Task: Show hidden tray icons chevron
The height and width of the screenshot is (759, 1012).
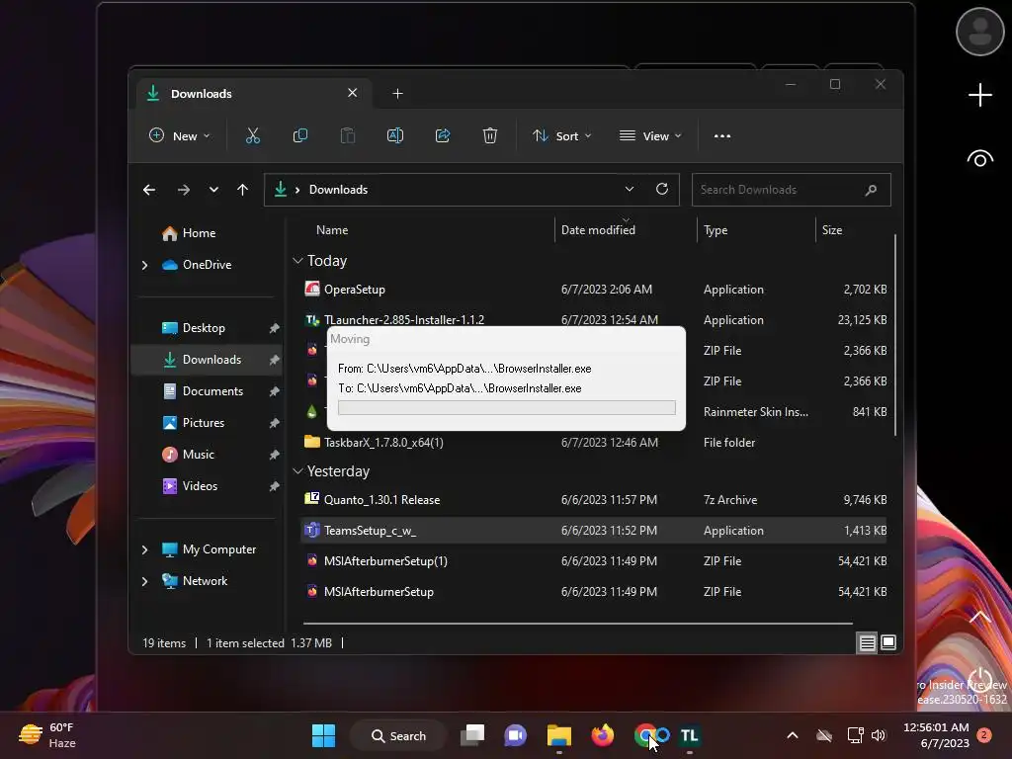Action: click(x=793, y=735)
